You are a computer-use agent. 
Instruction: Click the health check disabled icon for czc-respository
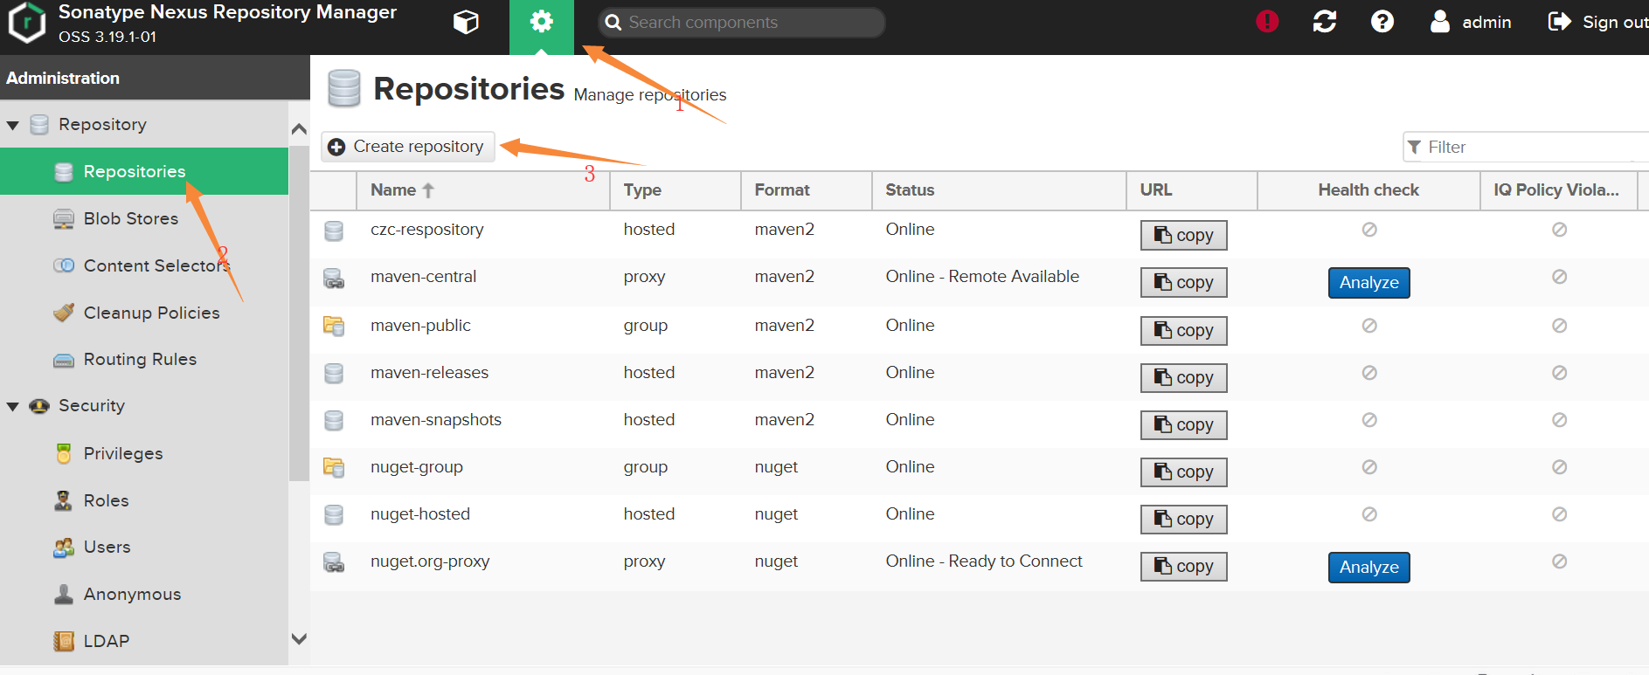tap(1369, 230)
